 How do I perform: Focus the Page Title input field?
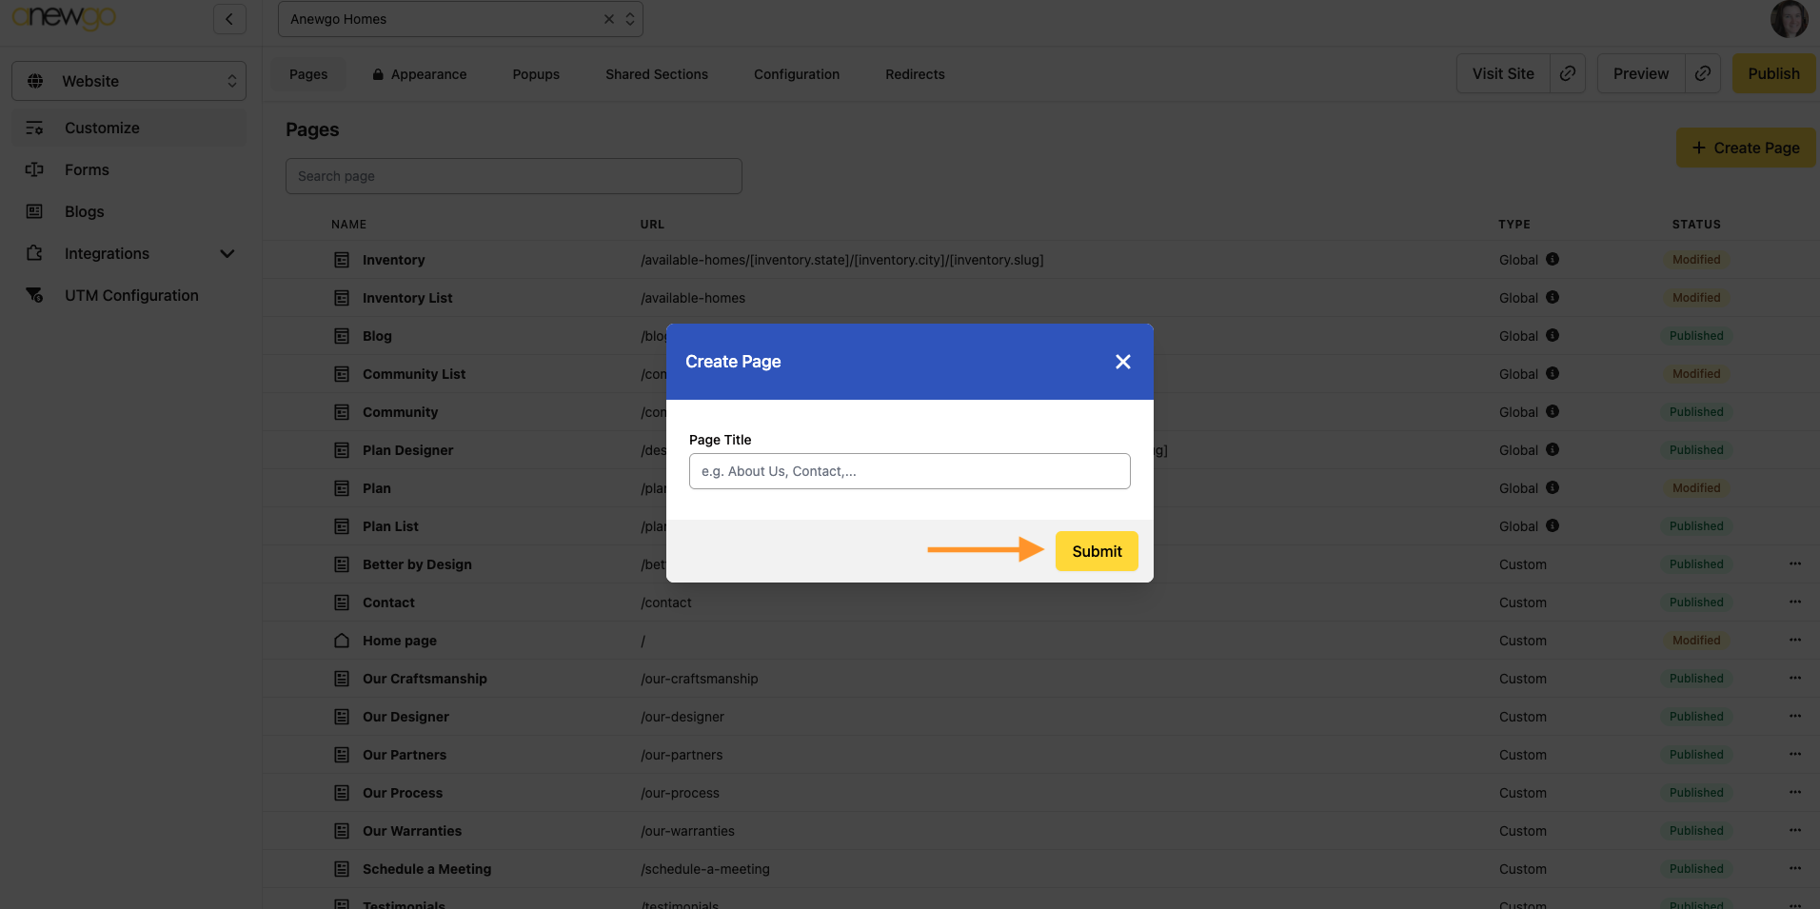coord(909,471)
